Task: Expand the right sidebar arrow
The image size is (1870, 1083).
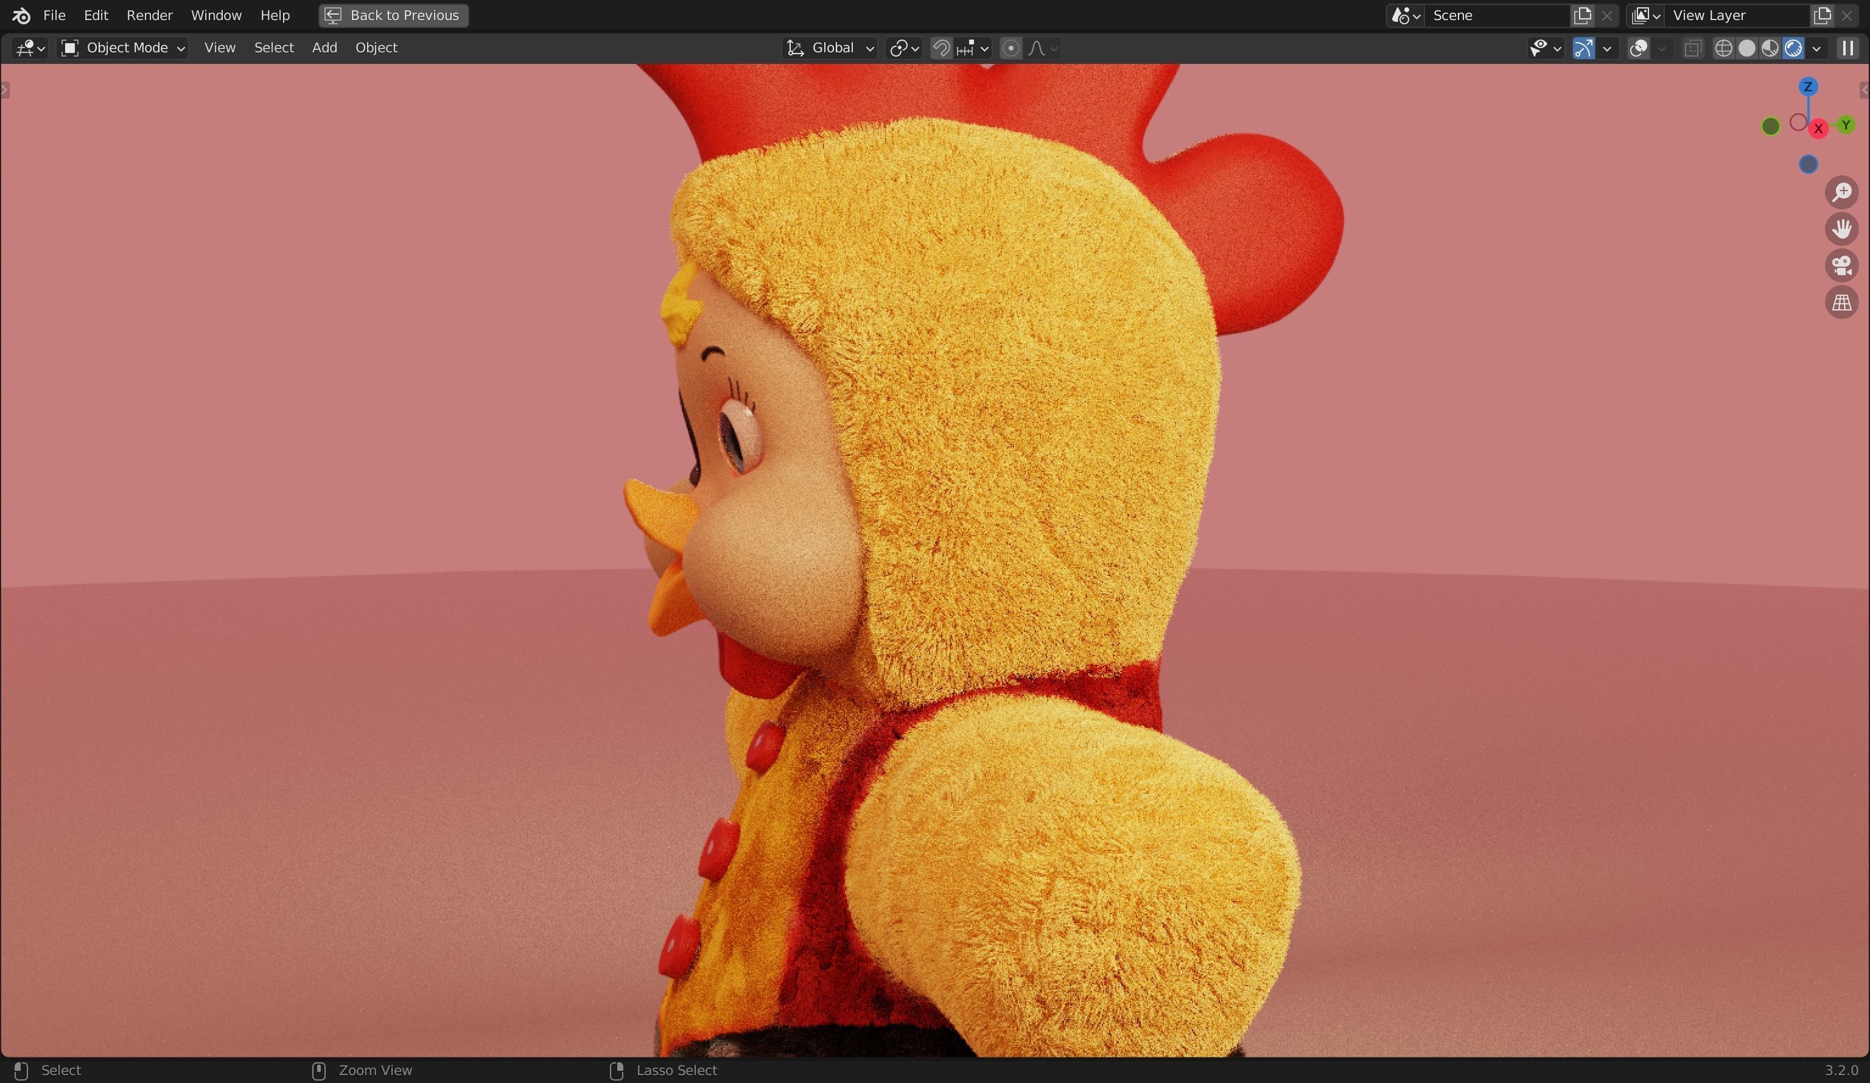Action: (x=1864, y=90)
